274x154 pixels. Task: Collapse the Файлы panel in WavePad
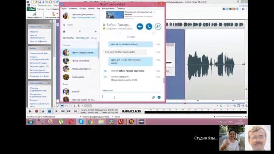[x=49, y=48]
